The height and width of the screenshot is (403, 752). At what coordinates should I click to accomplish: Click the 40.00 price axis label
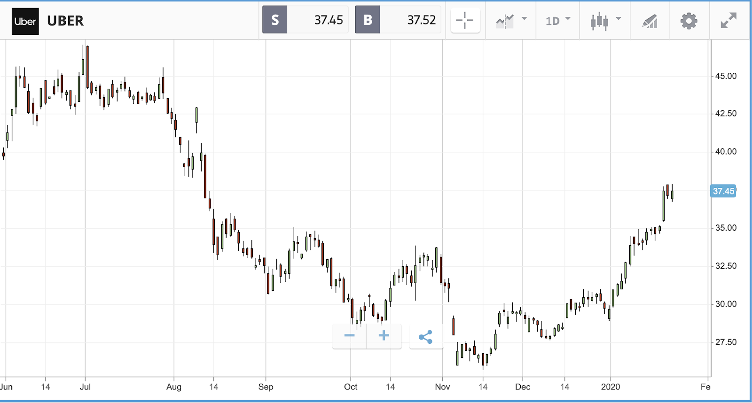[x=726, y=152]
